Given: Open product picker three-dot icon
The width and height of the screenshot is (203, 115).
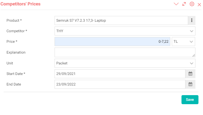Looking at the screenshot, I should pyautogui.click(x=192, y=20).
